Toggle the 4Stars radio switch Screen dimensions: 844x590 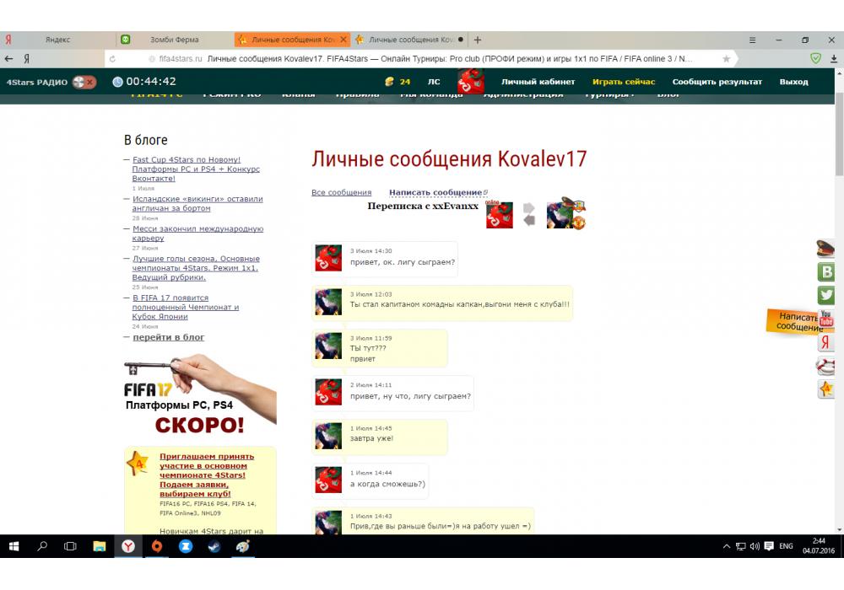(x=84, y=82)
